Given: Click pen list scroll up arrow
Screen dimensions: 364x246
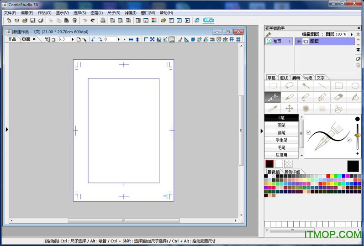Looking at the screenshot, I should click(x=301, y=117).
